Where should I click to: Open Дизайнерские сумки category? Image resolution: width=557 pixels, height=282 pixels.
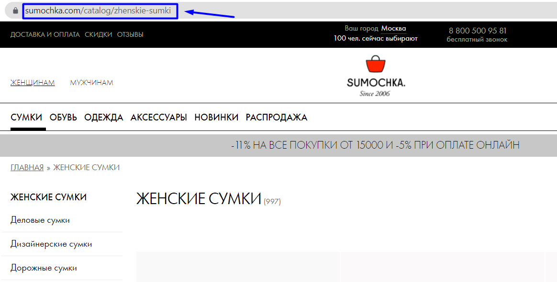pyautogui.click(x=51, y=244)
